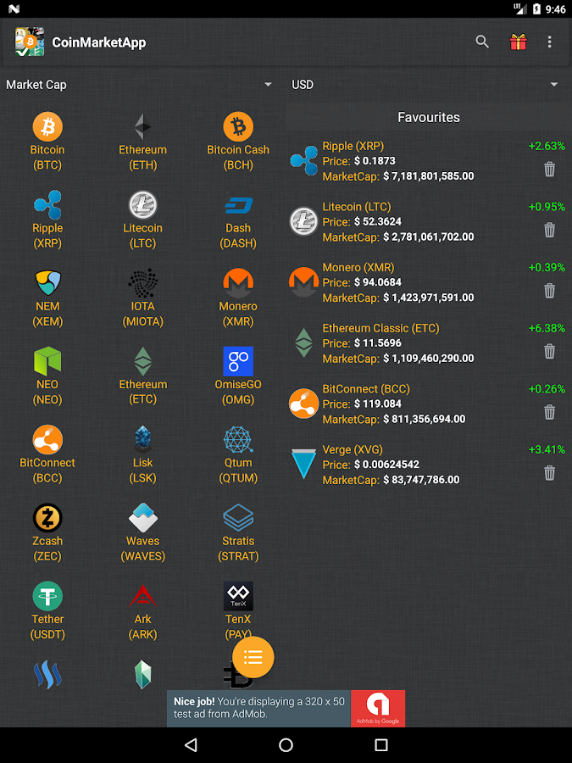Open the Monero (XMR) favourite entry
Viewport: 572px width, 763px height.
[x=428, y=282]
